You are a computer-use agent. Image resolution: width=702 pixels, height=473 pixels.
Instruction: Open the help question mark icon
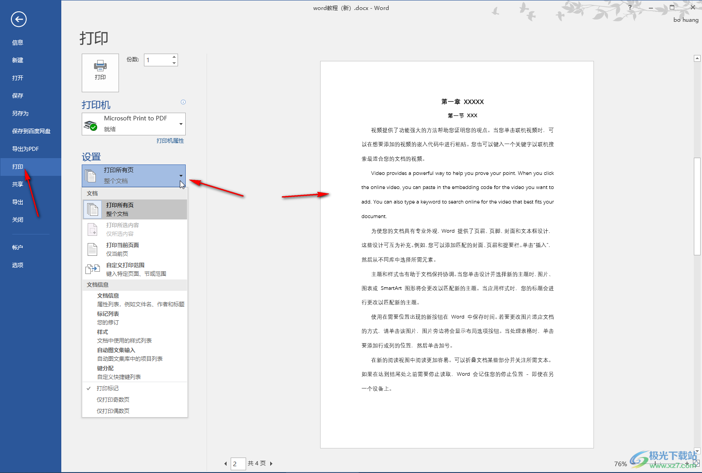click(630, 7)
